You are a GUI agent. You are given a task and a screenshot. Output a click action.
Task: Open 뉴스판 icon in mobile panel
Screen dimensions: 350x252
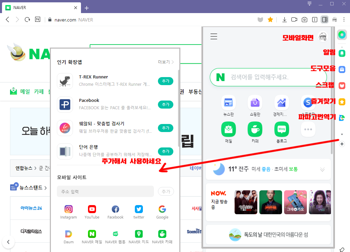tap(228, 103)
